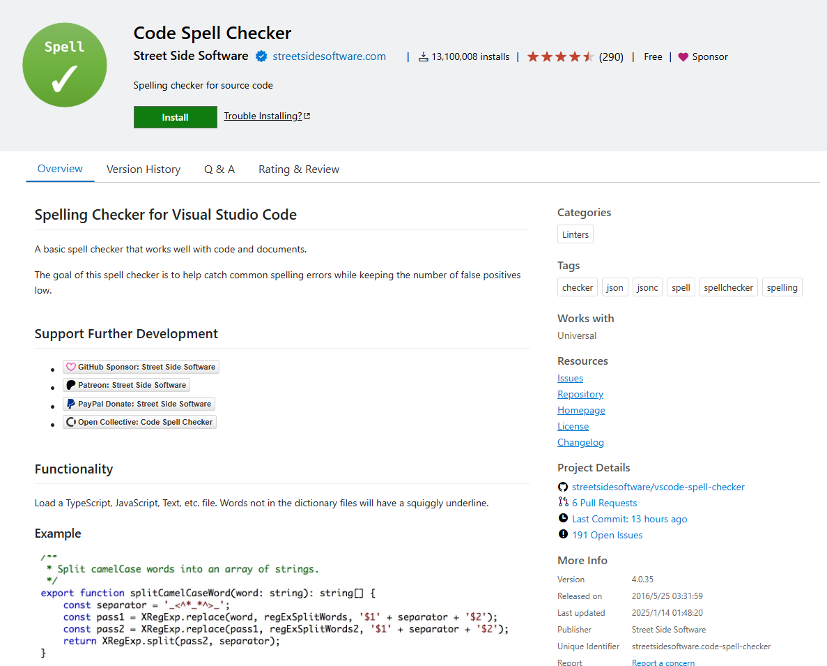Select the spellchecker tag

point(728,287)
